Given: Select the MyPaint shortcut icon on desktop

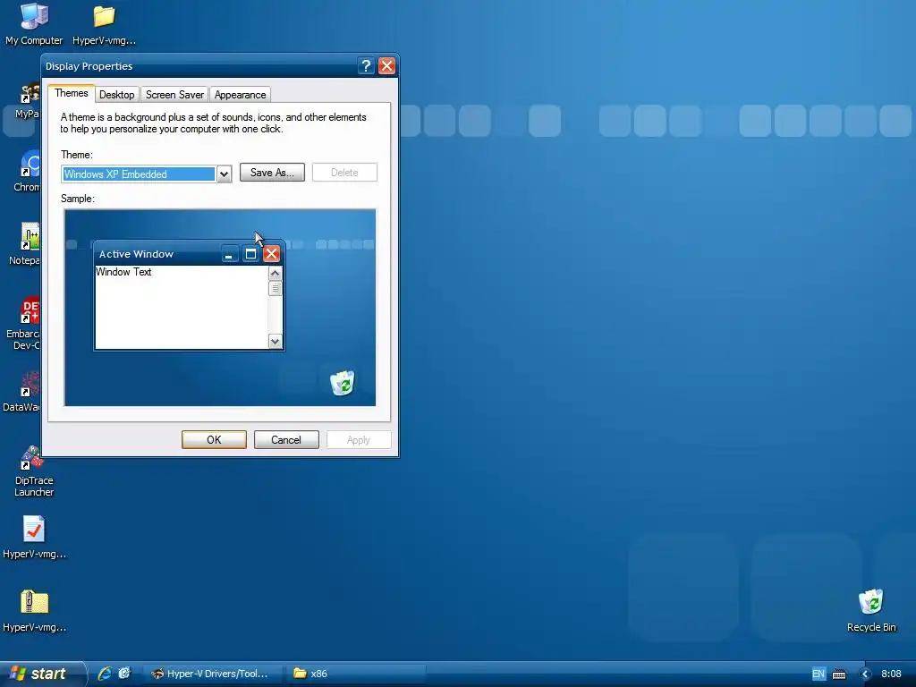Looking at the screenshot, I should tap(30, 99).
